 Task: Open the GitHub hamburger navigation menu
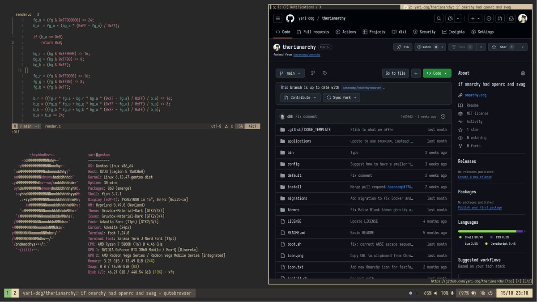(x=278, y=18)
